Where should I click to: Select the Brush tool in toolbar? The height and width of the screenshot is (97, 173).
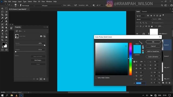click(2, 21)
